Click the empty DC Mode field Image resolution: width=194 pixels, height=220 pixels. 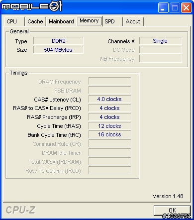[161, 50]
